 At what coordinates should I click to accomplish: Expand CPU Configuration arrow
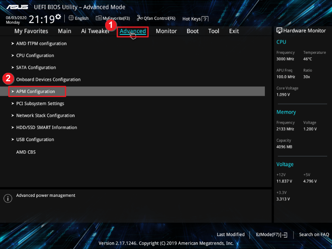click(13, 55)
